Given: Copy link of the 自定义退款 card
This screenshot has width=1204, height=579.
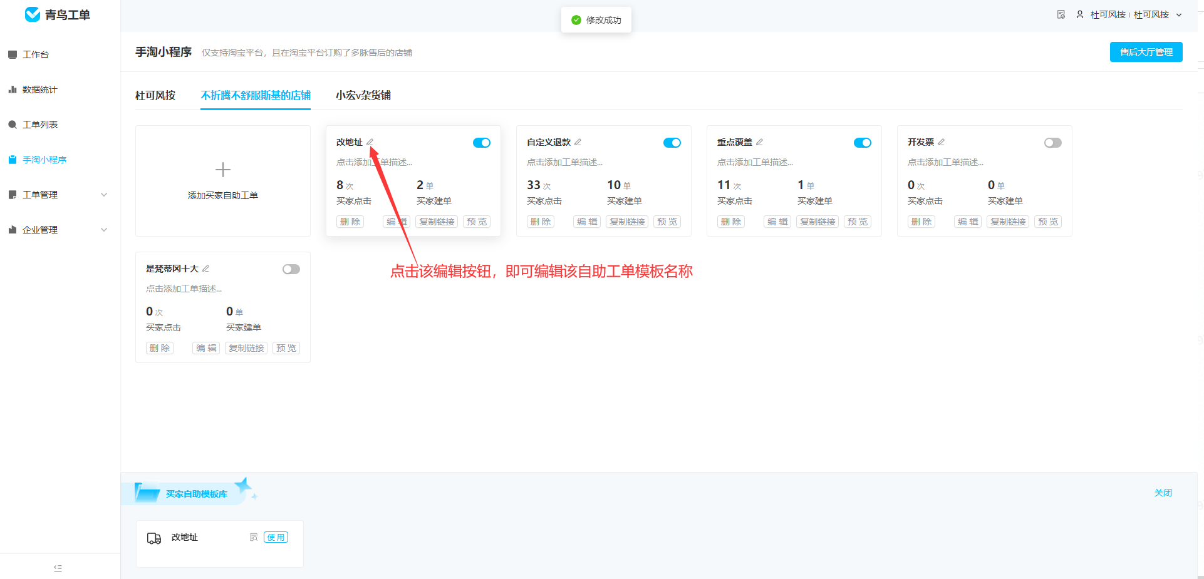Looking at the screenshot, I should [627, 222].
